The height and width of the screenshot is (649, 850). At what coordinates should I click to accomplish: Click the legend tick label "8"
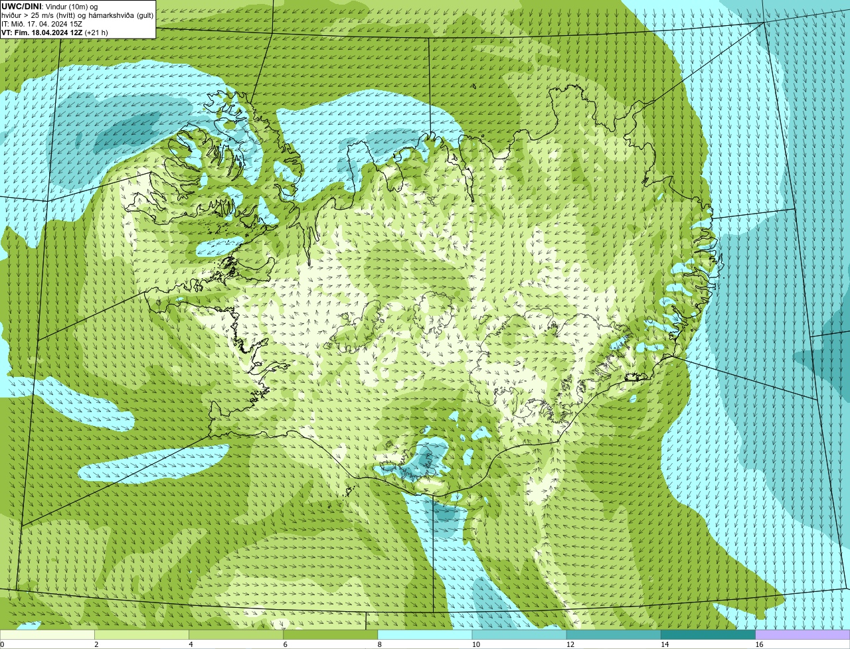pyautogui.click(x=380, y=644)
